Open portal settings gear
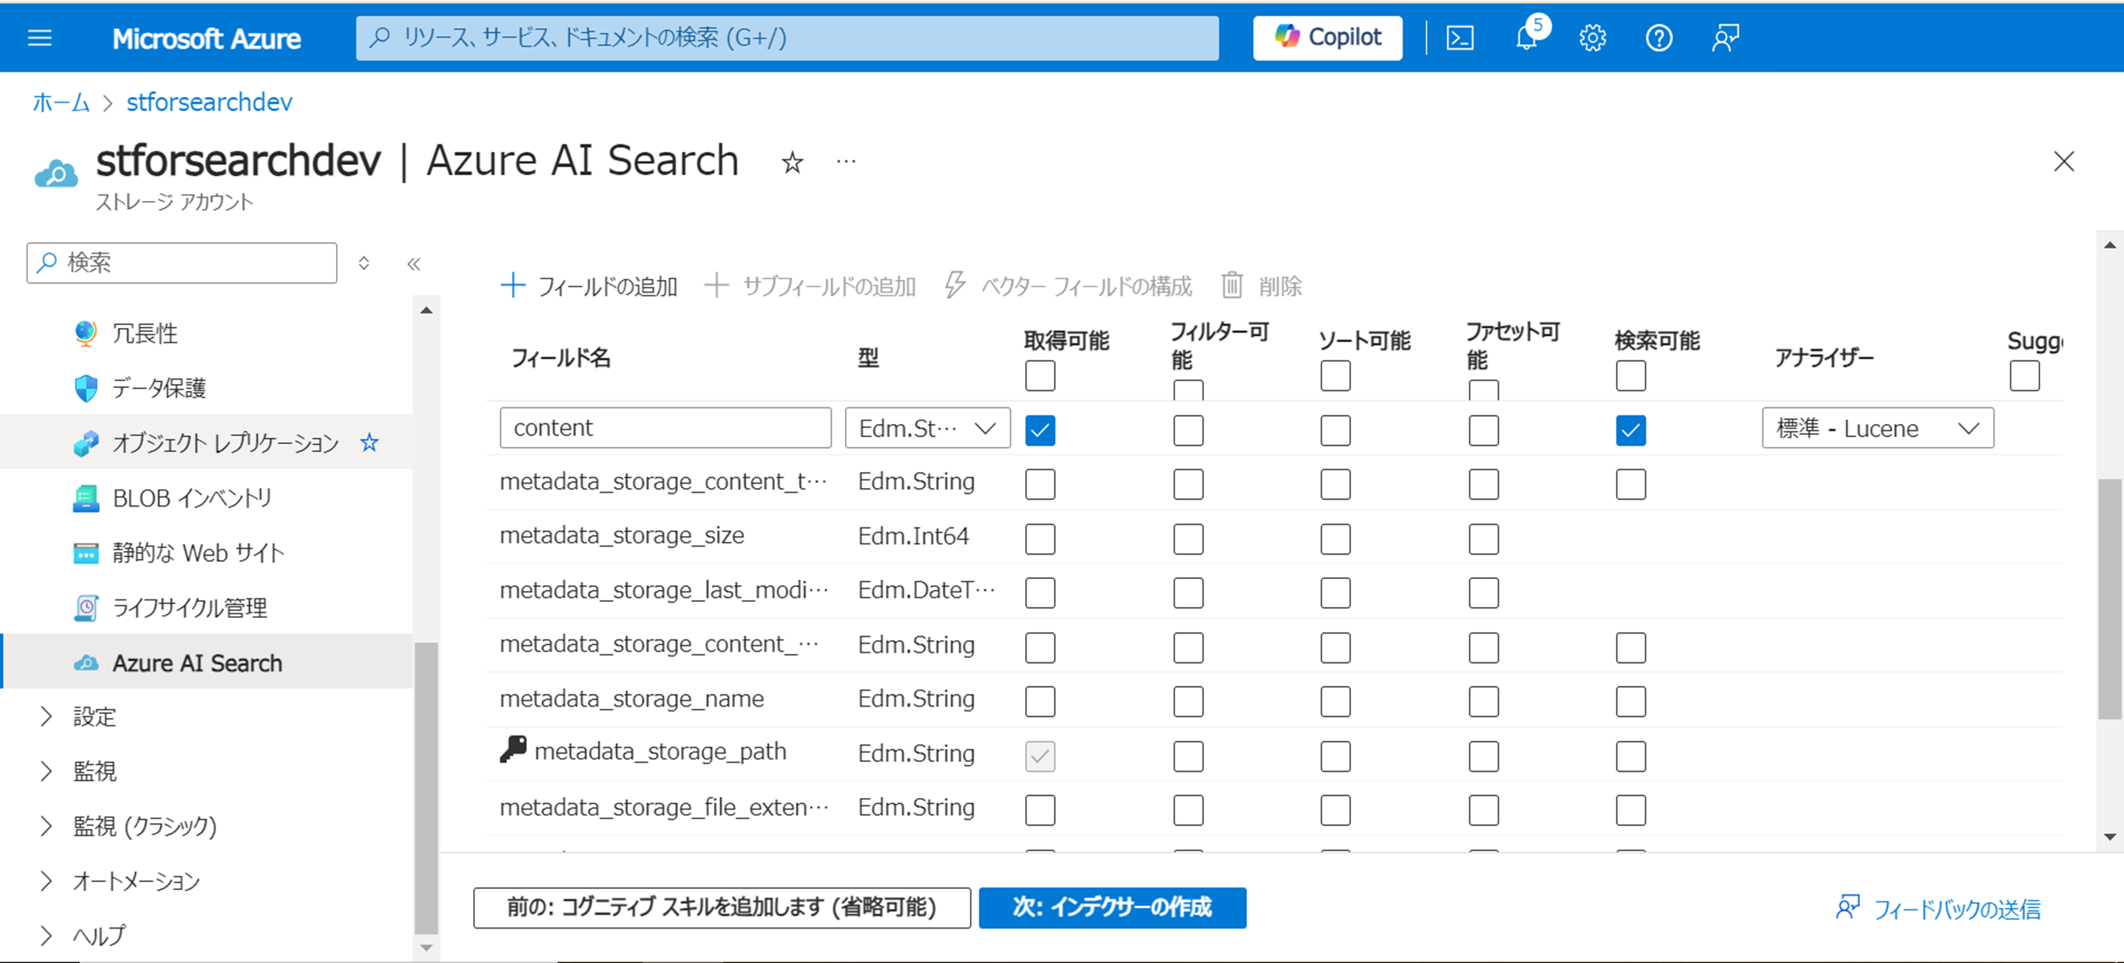Image resolution: width=2124 pixels, height=963 pixels. pyautogui.click(x=1592, y=38)
